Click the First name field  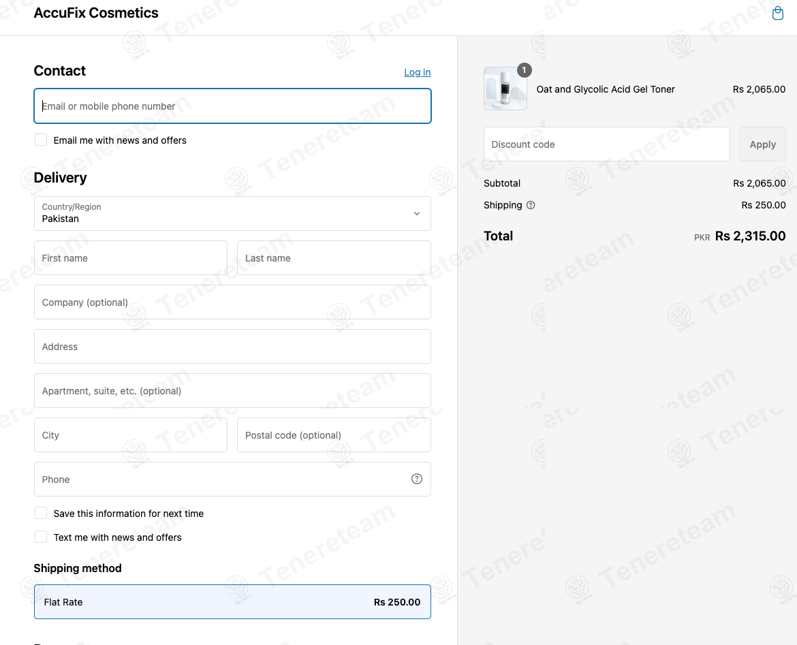pos(131,257)
